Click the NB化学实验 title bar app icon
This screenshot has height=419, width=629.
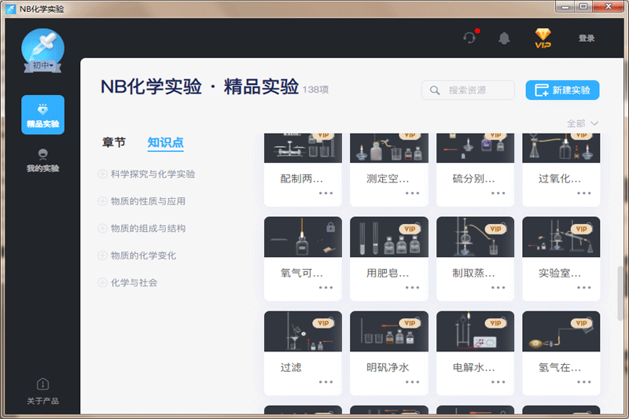[11, 9]
